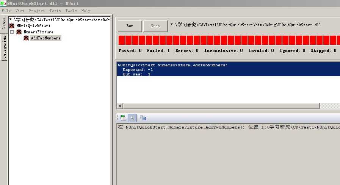
Task: Click the failed icon beside NumersFixture
Action: 19,32
